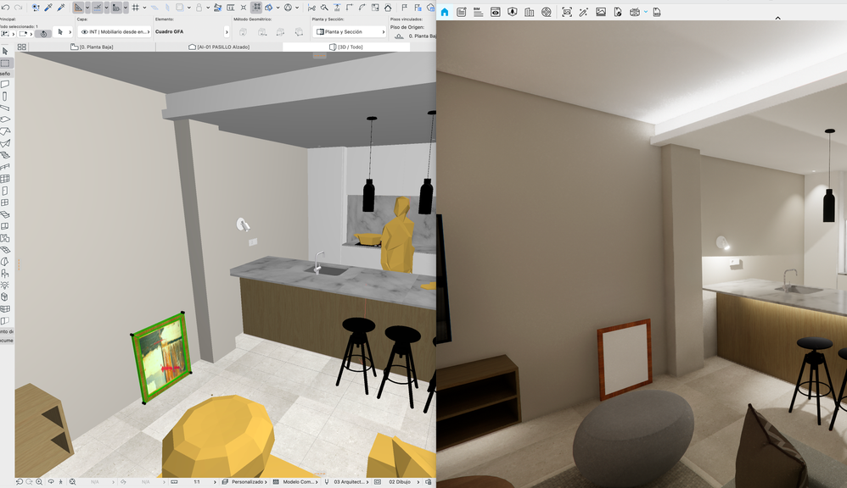Viewport: 847px width, 488px height.
Task: Open the Planta y Sección dropdown
Action: [x=350, y=32]
